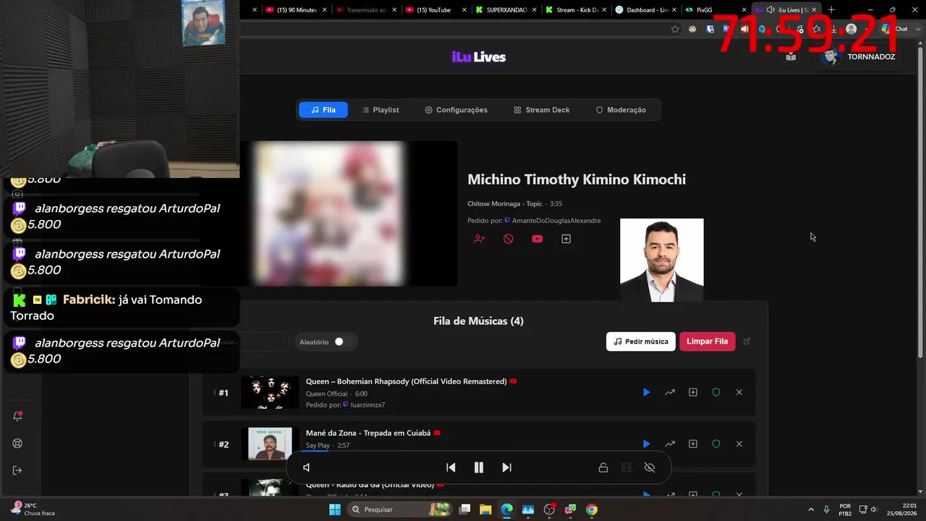Open the Configurações tab
The width and height of the screenshot is (926, 521).
coord(456,110)
